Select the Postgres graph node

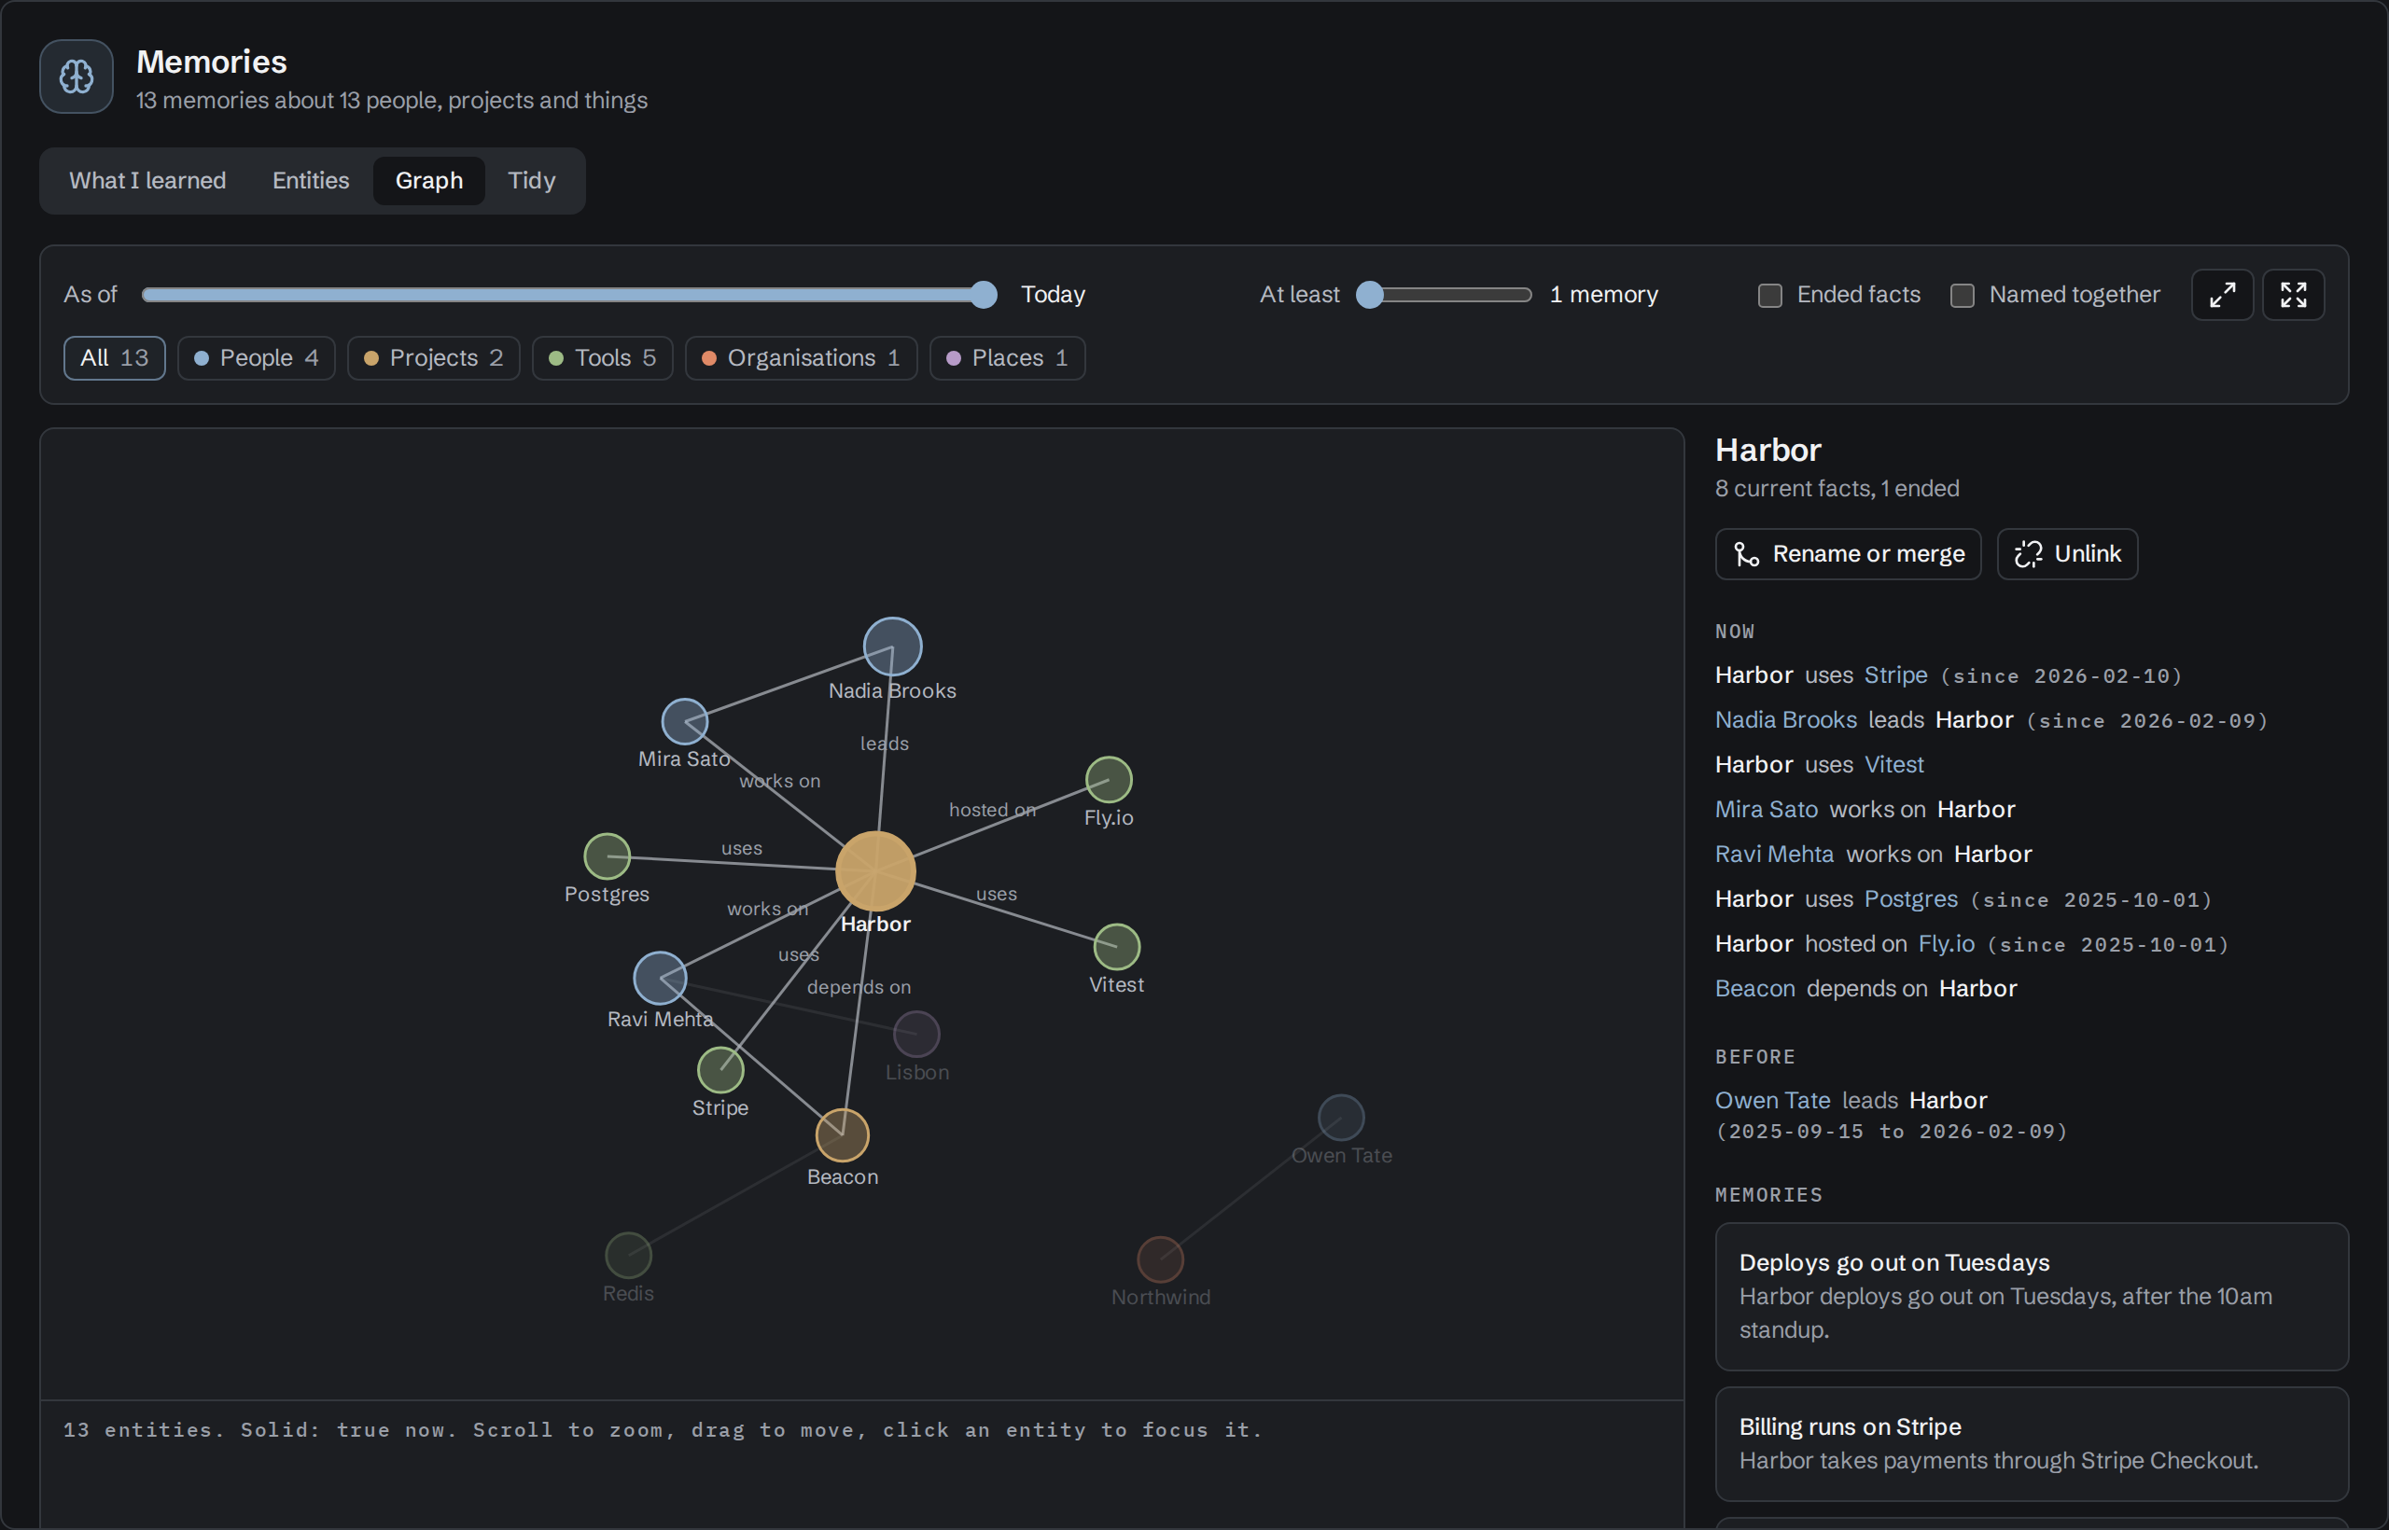pos(608,855)
